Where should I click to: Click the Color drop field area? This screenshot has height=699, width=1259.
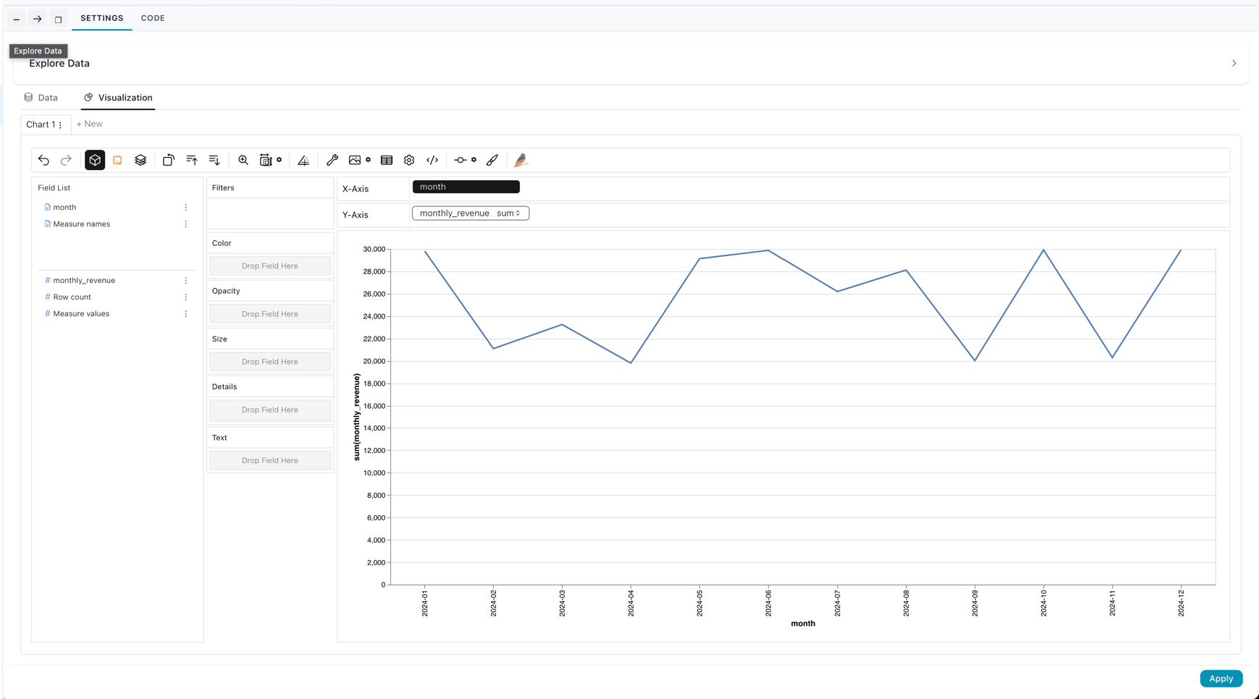(270, 266)
